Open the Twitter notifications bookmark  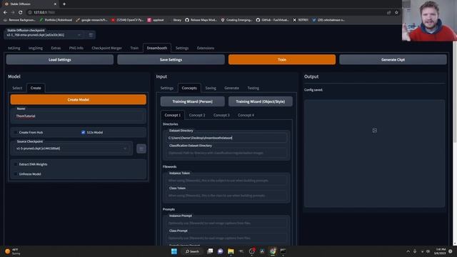click(328, 20)
